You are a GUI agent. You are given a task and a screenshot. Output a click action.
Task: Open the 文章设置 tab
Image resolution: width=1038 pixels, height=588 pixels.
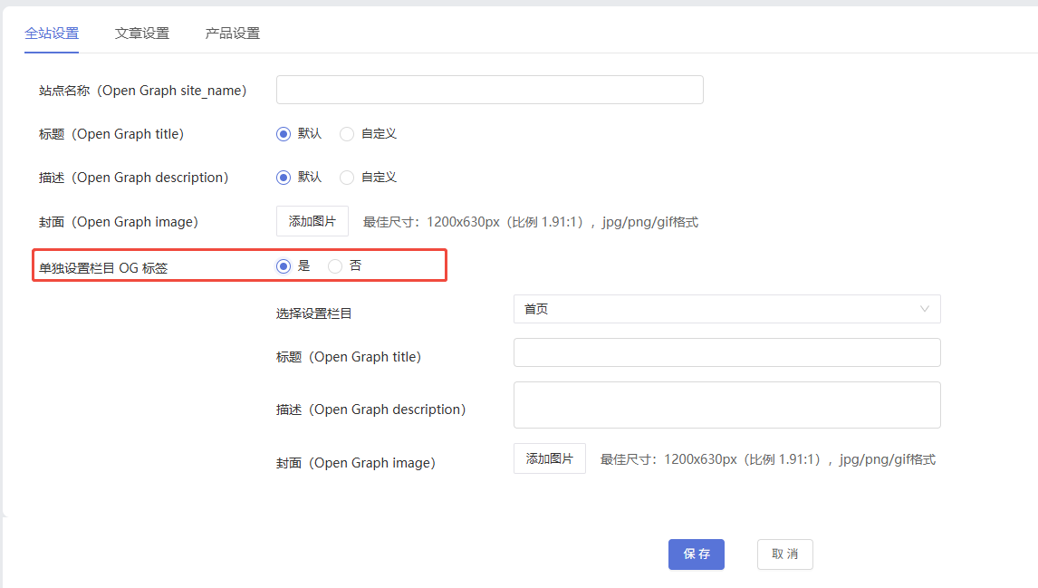coord(142,34)
